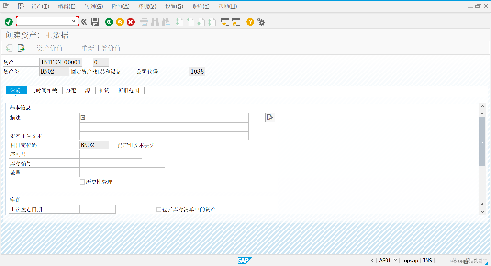Click the 重新计算价值 button
Image resolution: width=491 pixels, height=266 pixels.
101,48
